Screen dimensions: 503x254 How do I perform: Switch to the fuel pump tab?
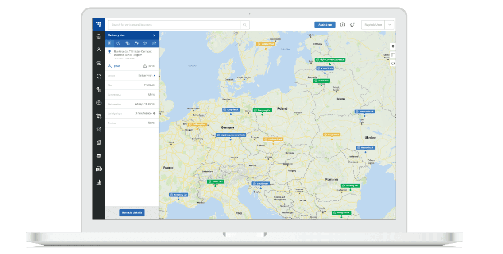pos(136,43)
